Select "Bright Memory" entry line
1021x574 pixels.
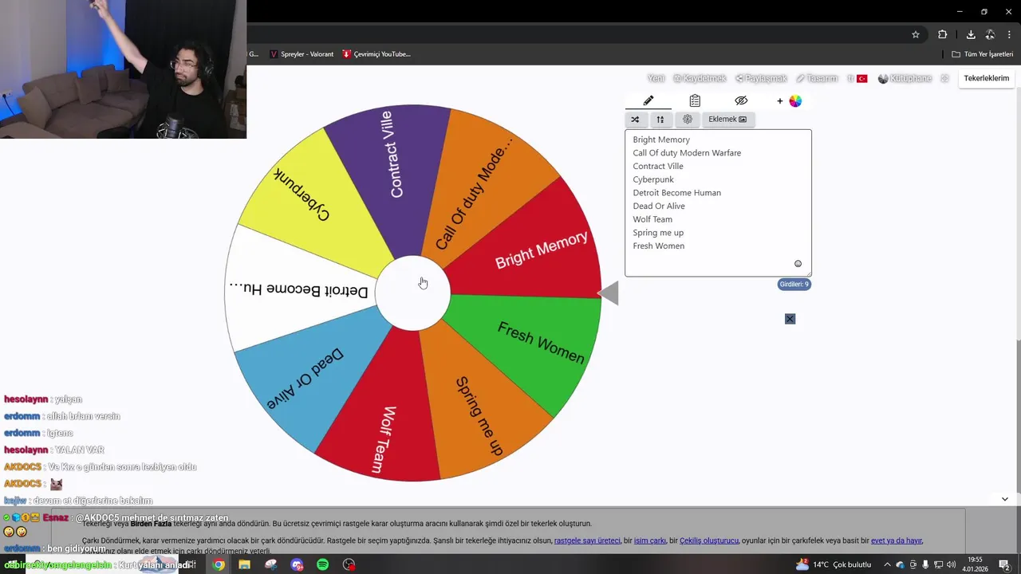tap(661, 140)
